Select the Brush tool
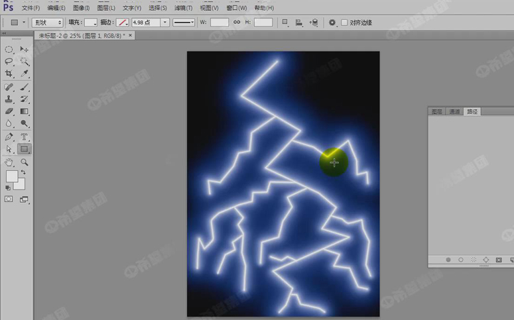 [x=25, y=87]
